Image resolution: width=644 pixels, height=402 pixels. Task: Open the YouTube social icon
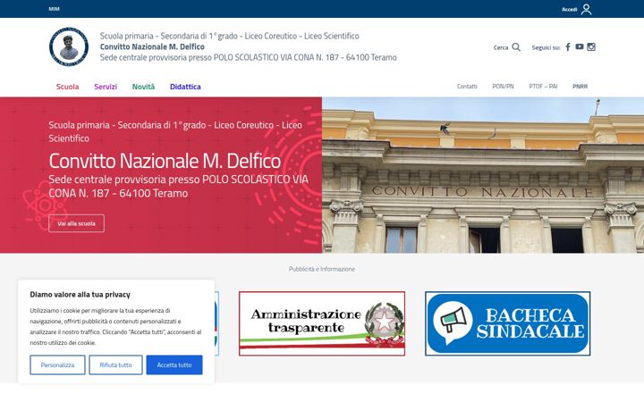(x=579, y=46)
